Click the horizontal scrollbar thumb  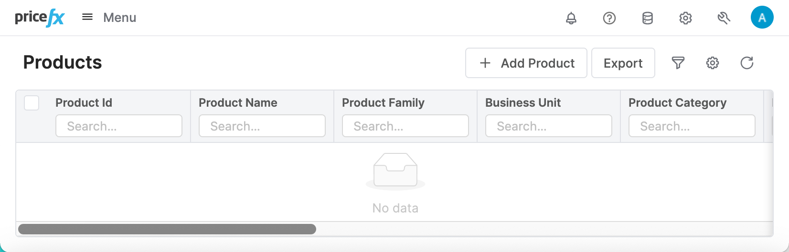(167, 229)
